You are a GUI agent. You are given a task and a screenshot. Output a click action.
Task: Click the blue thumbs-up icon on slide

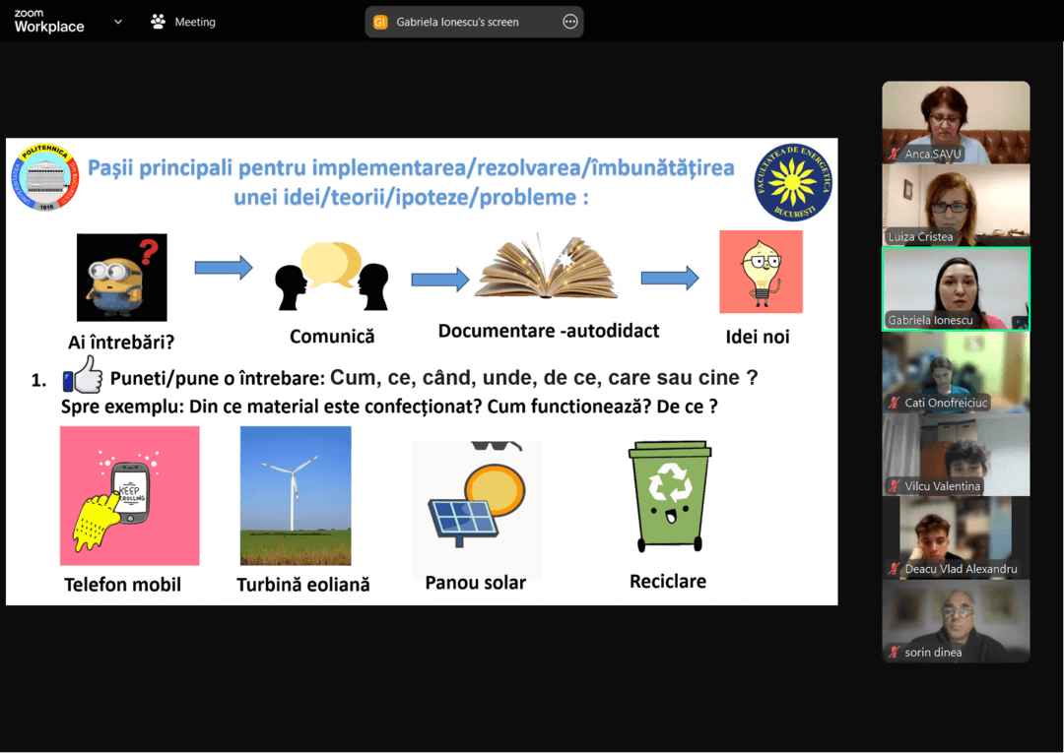83,376
